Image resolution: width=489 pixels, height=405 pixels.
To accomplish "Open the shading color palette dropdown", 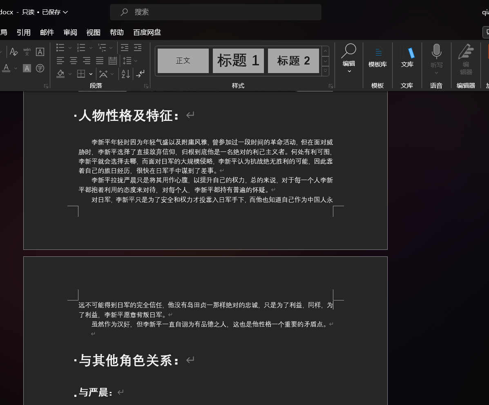I will click(x=70, y=74).
